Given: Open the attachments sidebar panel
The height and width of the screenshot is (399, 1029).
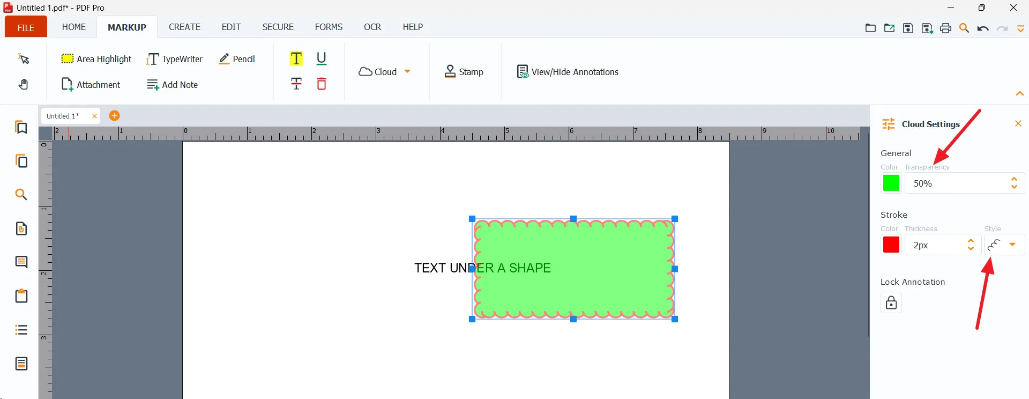Looking at the screenshot, I should pos(21,229).
